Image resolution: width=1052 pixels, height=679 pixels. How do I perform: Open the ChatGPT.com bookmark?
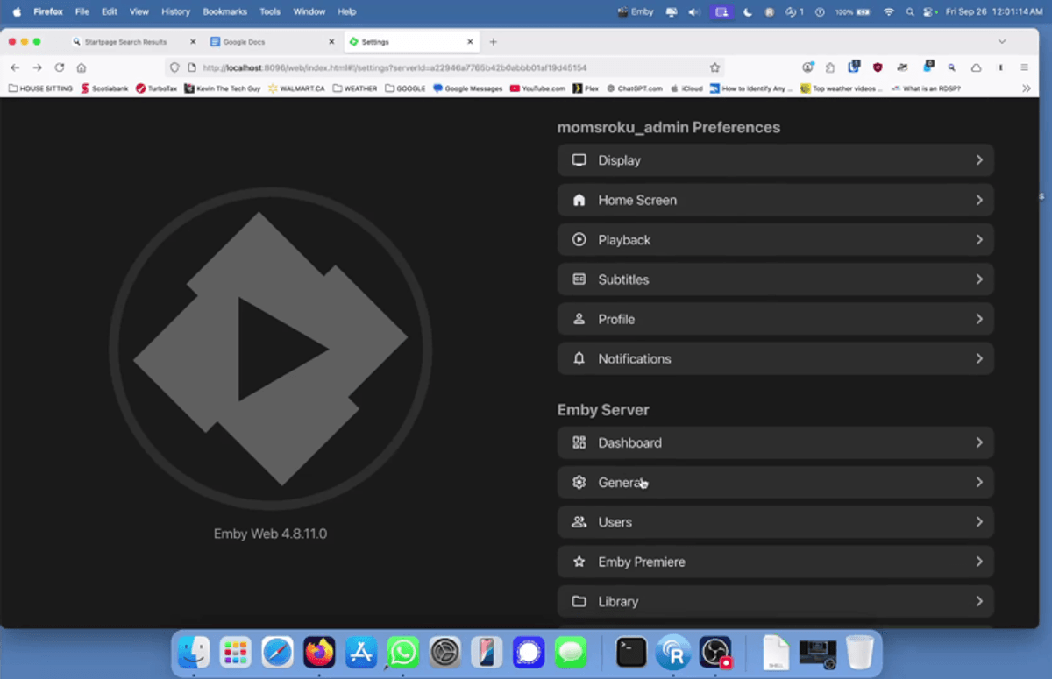[635, 88]
